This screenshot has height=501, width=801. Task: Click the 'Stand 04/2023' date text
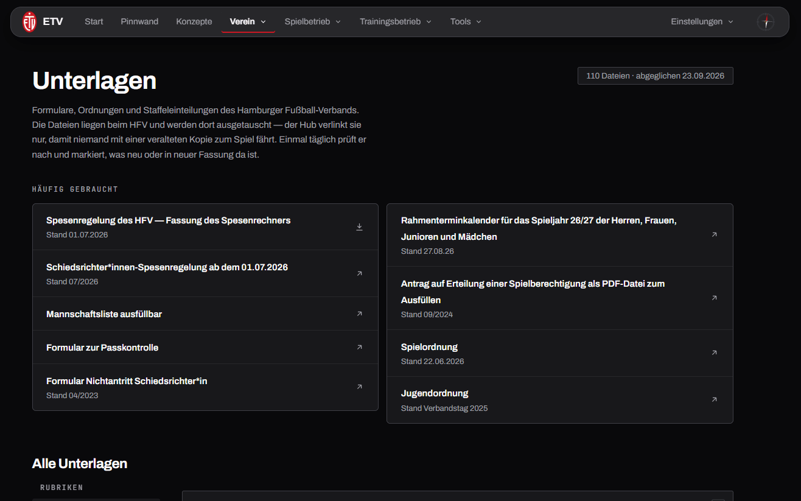[x=72, y=396]
